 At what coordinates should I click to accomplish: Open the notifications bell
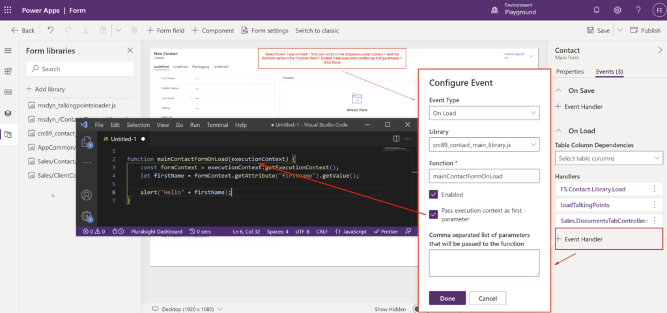tap(597, 10)
